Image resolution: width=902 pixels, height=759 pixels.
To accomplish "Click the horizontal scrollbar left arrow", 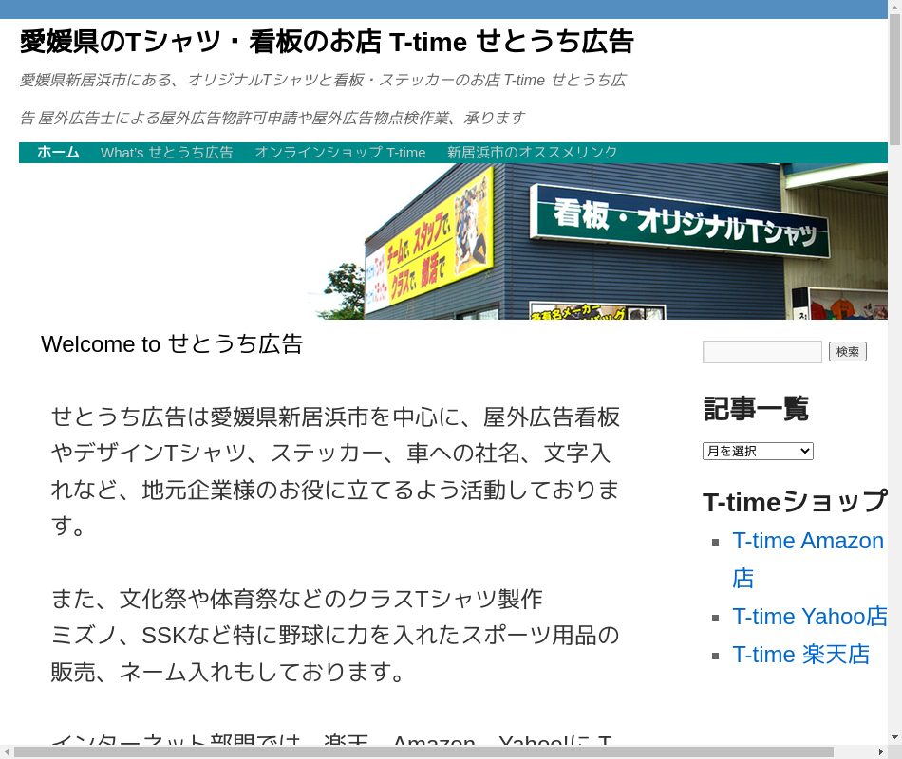I will [7, 751].
